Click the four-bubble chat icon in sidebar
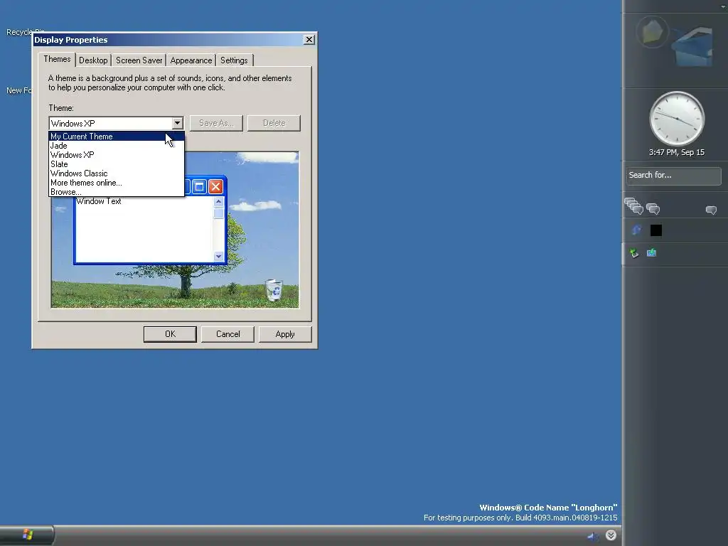 click(x=633, y=205)
